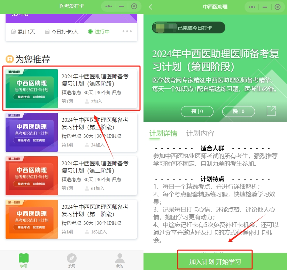This screenshot has height=270, width=287.
Task: Open the 学习 tab book icon
Action: point(24,259)
